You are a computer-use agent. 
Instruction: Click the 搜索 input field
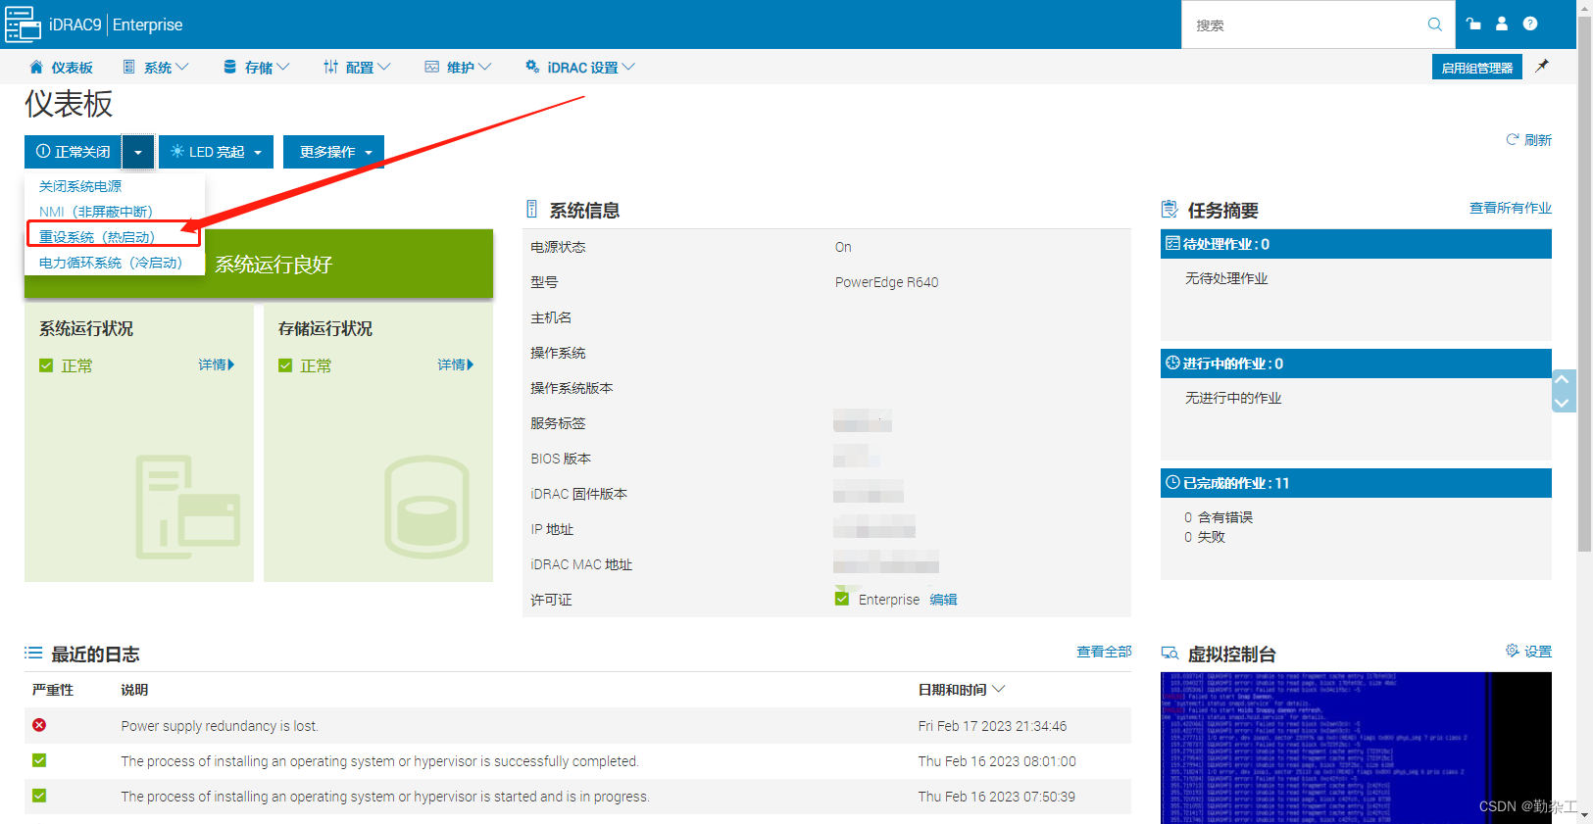point(1306,24)
